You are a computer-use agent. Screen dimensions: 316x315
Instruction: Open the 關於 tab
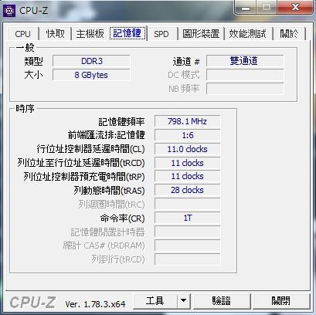tap(289, 34)
